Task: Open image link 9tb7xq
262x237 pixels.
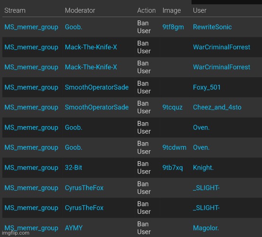Action: click(173, 168)
